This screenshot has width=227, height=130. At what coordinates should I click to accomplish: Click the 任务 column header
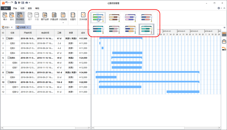12,33
